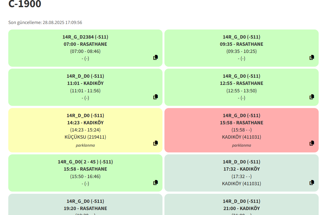
Task: Open the 09:35 - RASATHANE green card
Action: point(241,48)
